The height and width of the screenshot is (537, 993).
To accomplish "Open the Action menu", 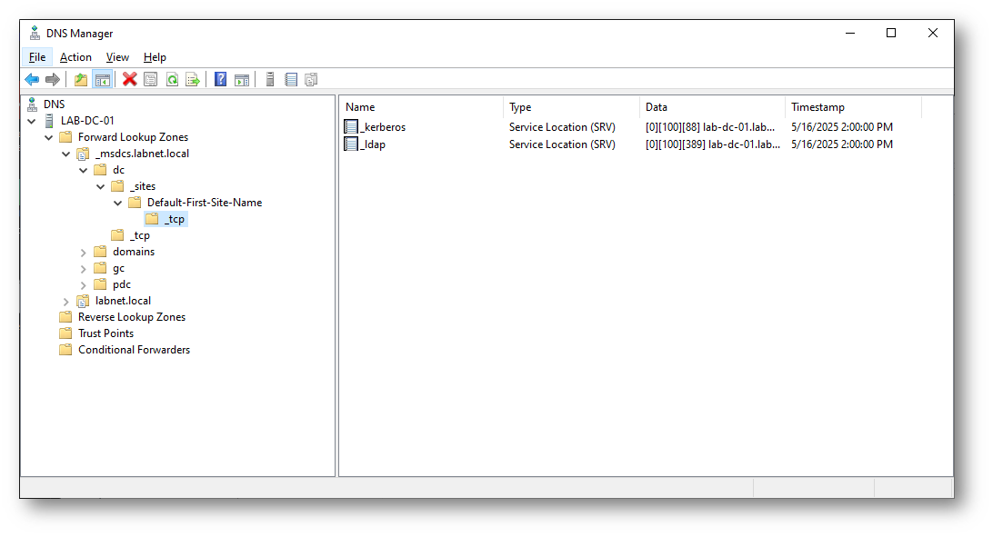I will point(76,57).
